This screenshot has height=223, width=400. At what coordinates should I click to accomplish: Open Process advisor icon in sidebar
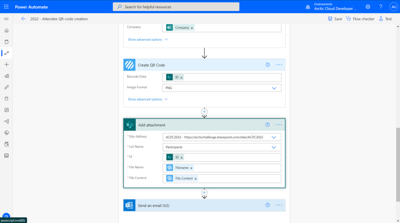click(x=7, y=133)
